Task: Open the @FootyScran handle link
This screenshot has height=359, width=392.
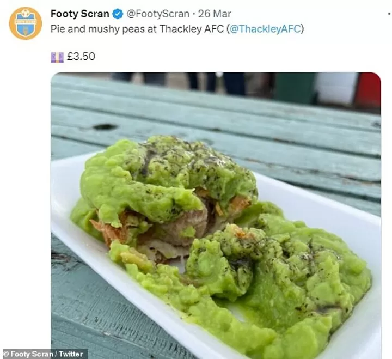Action: [158, 14]
